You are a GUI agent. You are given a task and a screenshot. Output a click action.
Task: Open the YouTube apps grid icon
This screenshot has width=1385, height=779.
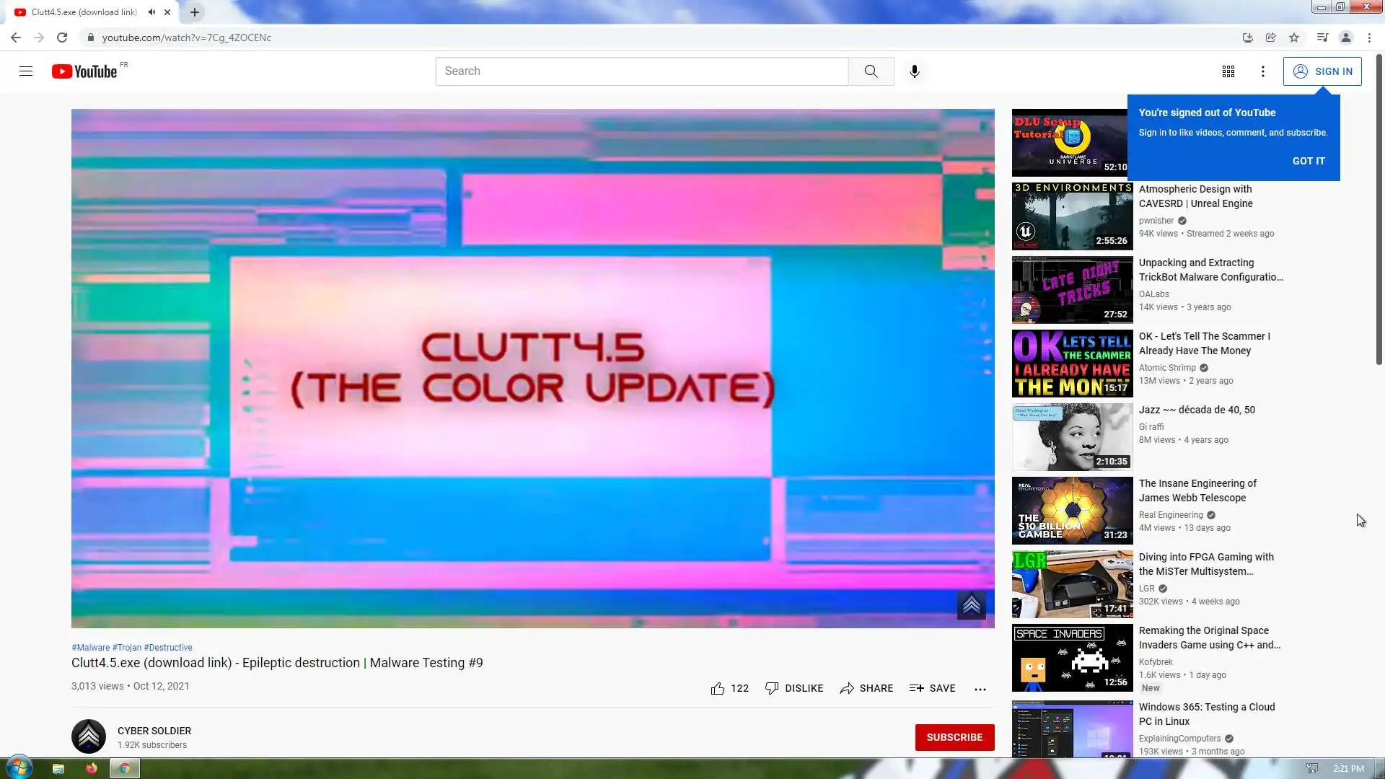click(x=1228, y=71)
